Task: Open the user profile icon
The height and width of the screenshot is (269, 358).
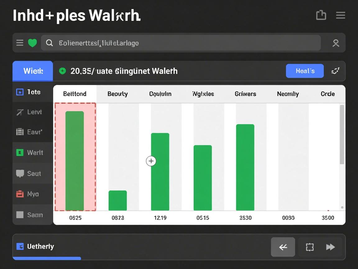Action: click(336, 43)
